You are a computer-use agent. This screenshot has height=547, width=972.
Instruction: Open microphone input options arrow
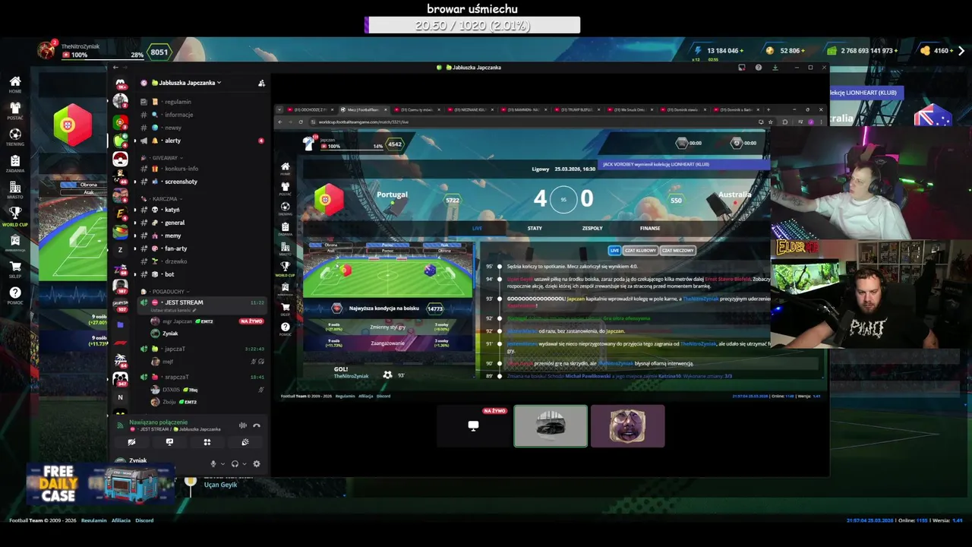pyautogui.click(x=222, y=463)
